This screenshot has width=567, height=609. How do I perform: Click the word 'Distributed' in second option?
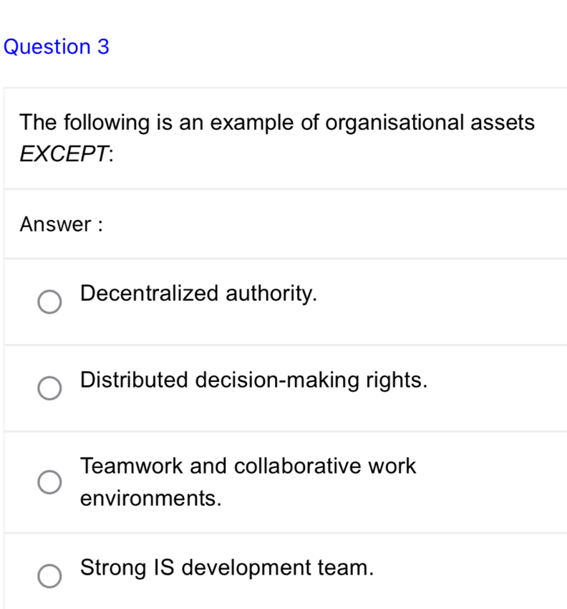(x=134, y=380)
